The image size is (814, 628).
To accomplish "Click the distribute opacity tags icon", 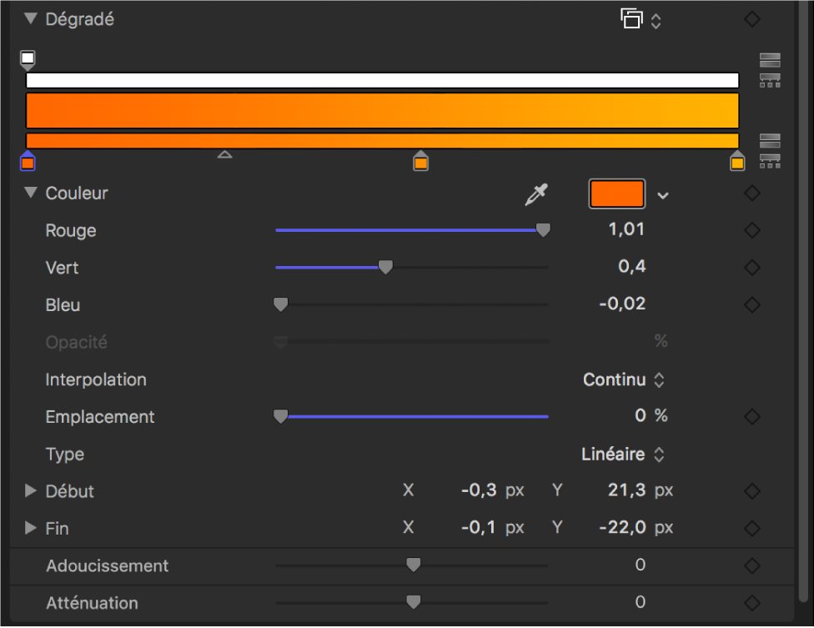I will tap(770, 80).
